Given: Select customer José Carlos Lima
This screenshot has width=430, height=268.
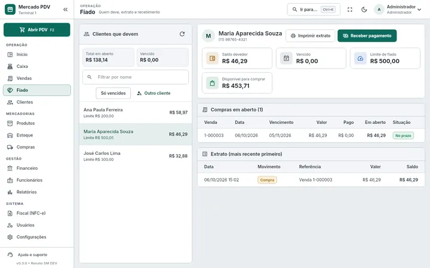Looking at the screenshot, I should pos(136,156).
